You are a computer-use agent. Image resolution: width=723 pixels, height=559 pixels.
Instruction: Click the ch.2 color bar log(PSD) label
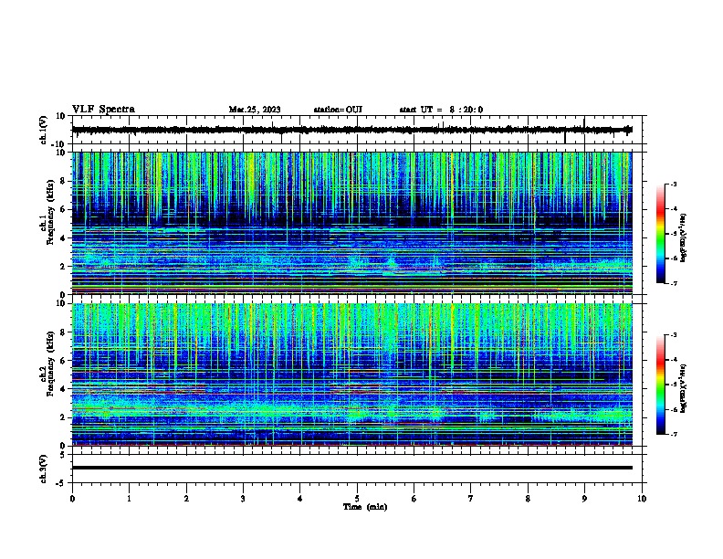[x=683, y=388]
